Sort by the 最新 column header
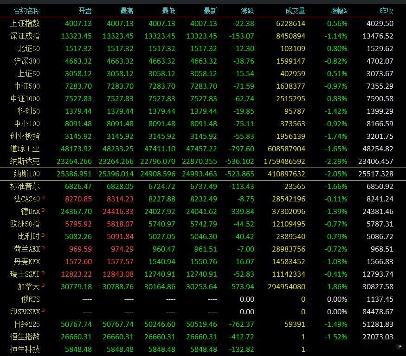The image size is (406, 356). point(210,11)
